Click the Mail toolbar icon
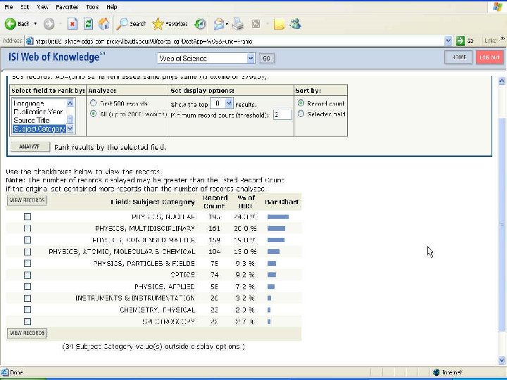Viewport: 507px width, 380px height. pos(219,24)
